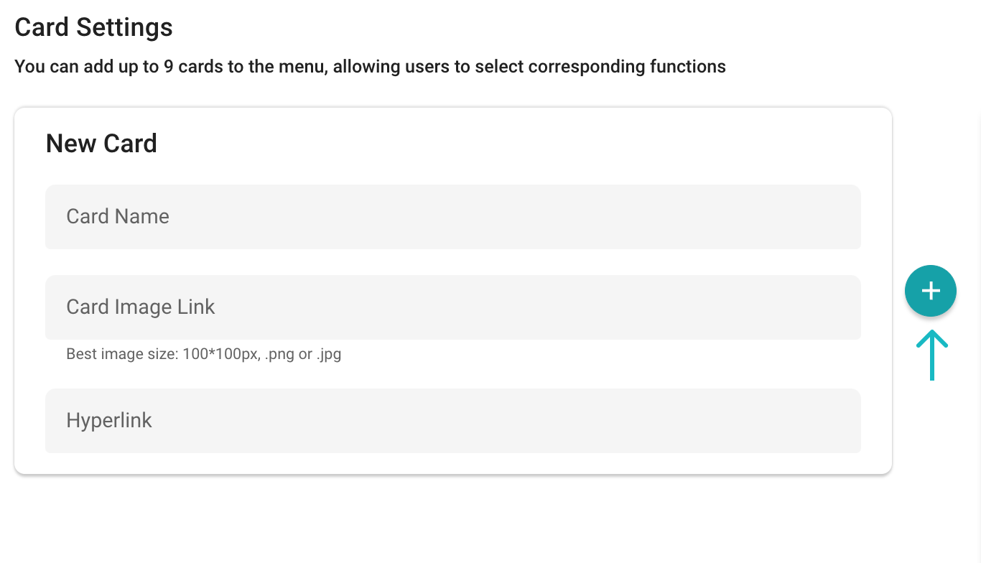The image size is (981, 563).
Task: Click the "Best image size" helper text
Action: pyautogui.click(x=204, y=355)
